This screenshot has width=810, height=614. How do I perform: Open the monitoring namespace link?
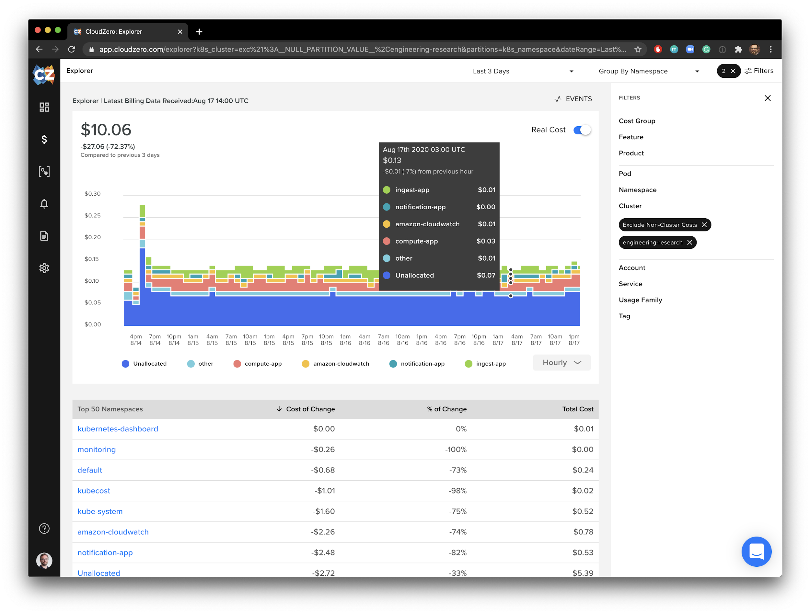[96, 449]
